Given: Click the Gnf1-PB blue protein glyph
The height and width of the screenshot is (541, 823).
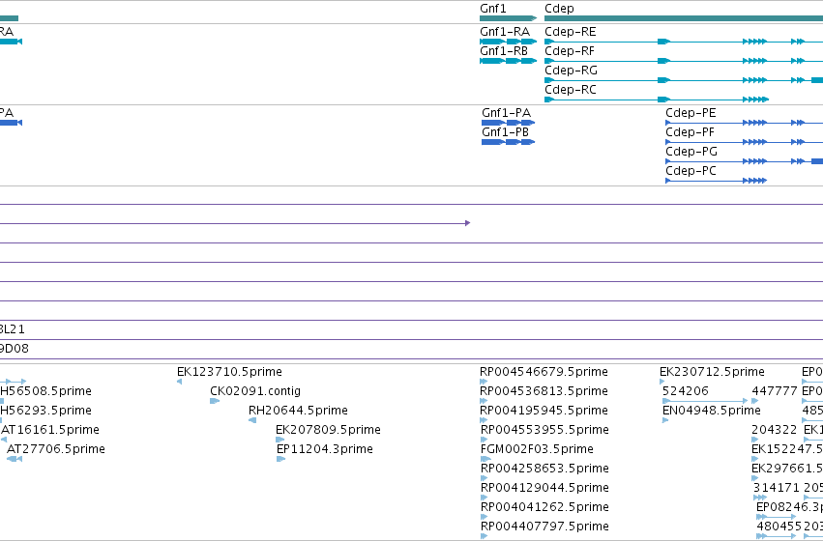Looking at the screenshot, I should (x=508, y=142).
